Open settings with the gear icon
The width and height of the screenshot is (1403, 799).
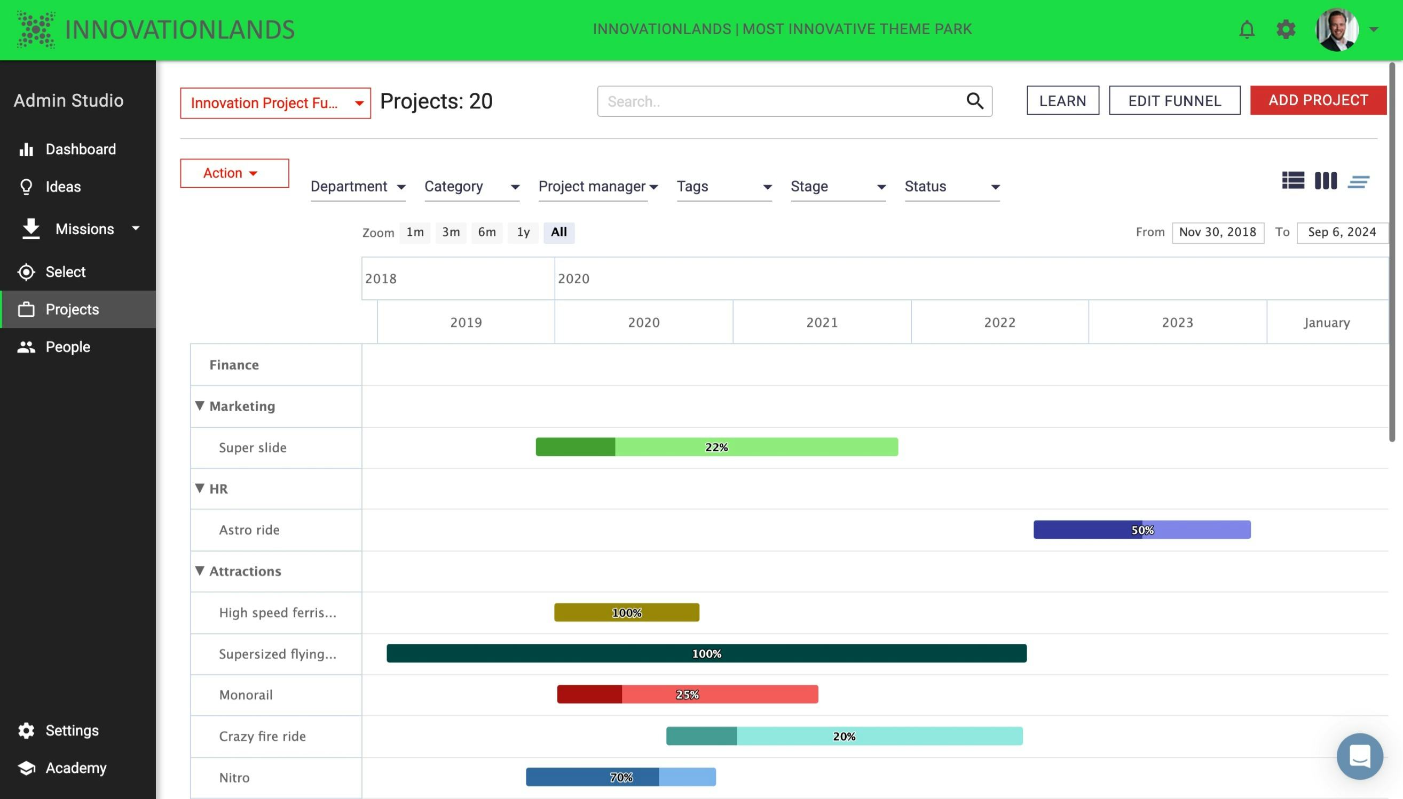(1285, 30)
